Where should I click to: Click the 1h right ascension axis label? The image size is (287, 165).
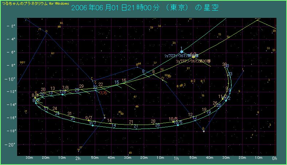pos(177,158)
